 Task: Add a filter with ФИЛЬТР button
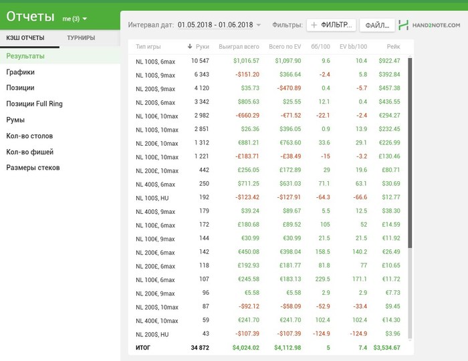[332, 25]
